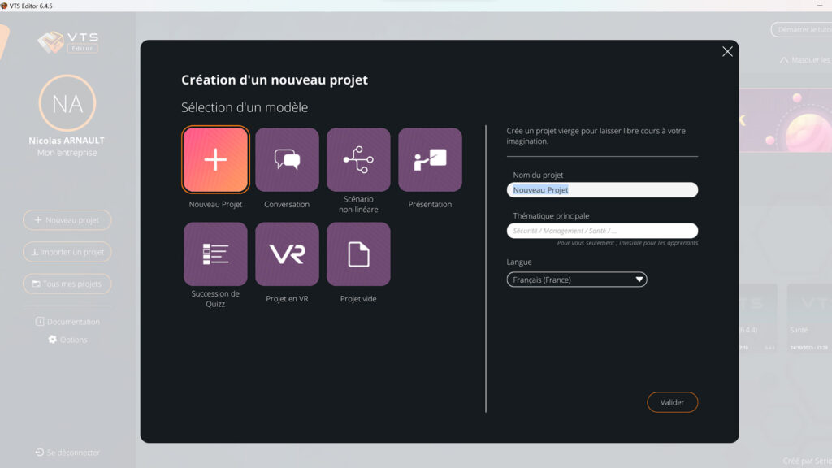Select the Scénario non-linéaire template icon
Screen dimensions: 832x468
[x=358, y=159]
